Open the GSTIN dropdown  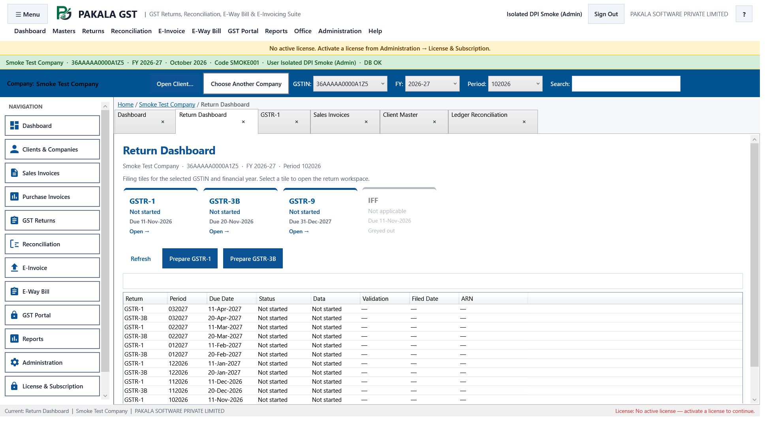(350, 84)
